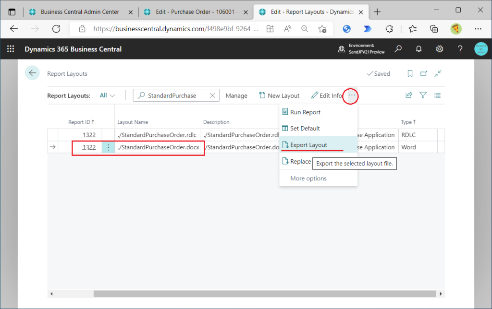Click the Edit Info button

pos(327,95)
